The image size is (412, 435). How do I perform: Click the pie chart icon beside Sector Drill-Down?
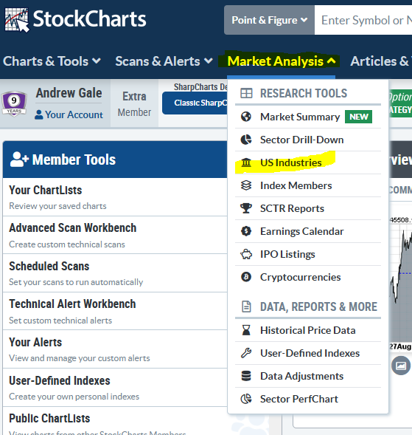pos(246,140)
